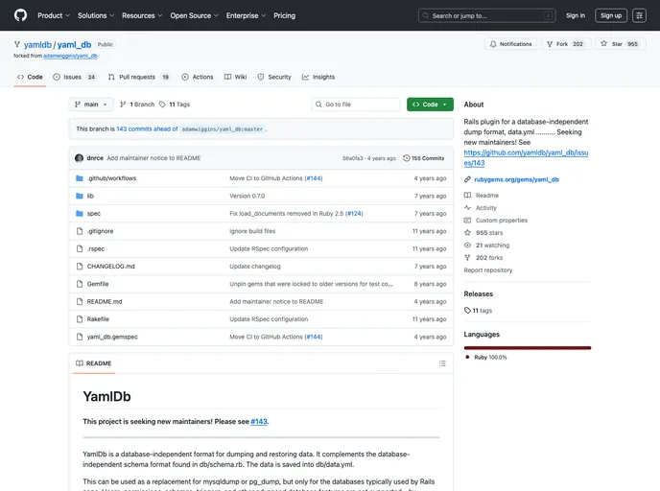This screenshot has width=660, height=491.
Task: Click the Sign up button
Action: pos(611,15)
